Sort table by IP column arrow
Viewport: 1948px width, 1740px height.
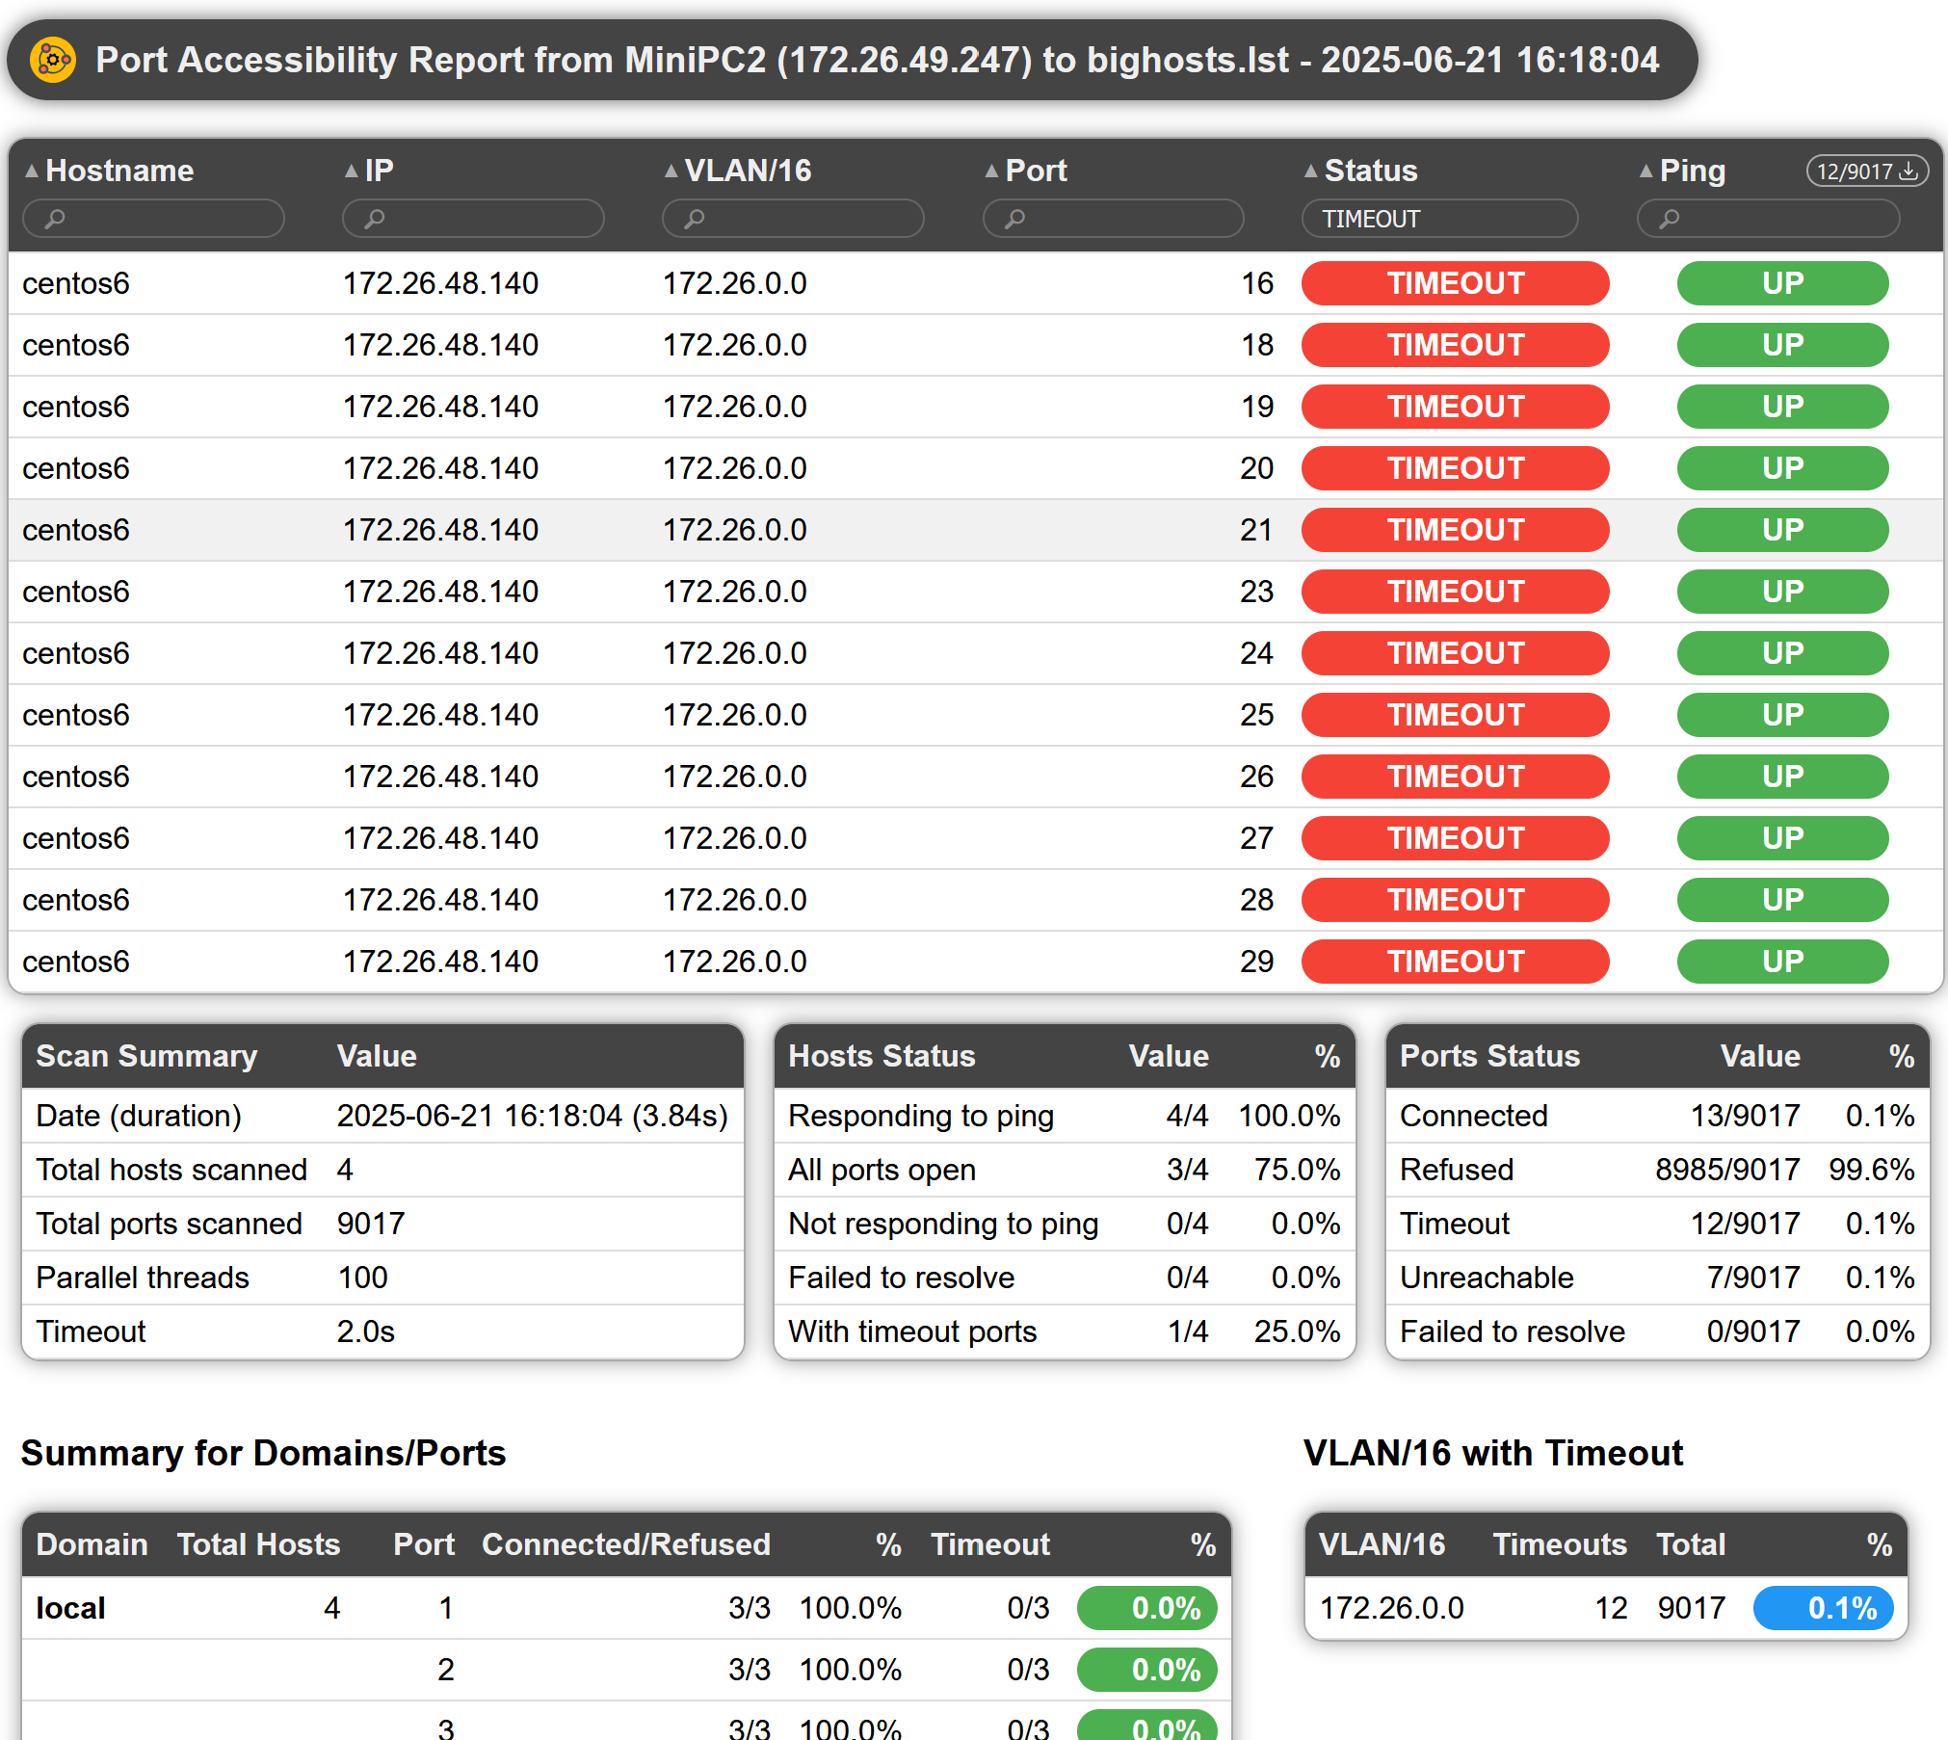(352, 171)
